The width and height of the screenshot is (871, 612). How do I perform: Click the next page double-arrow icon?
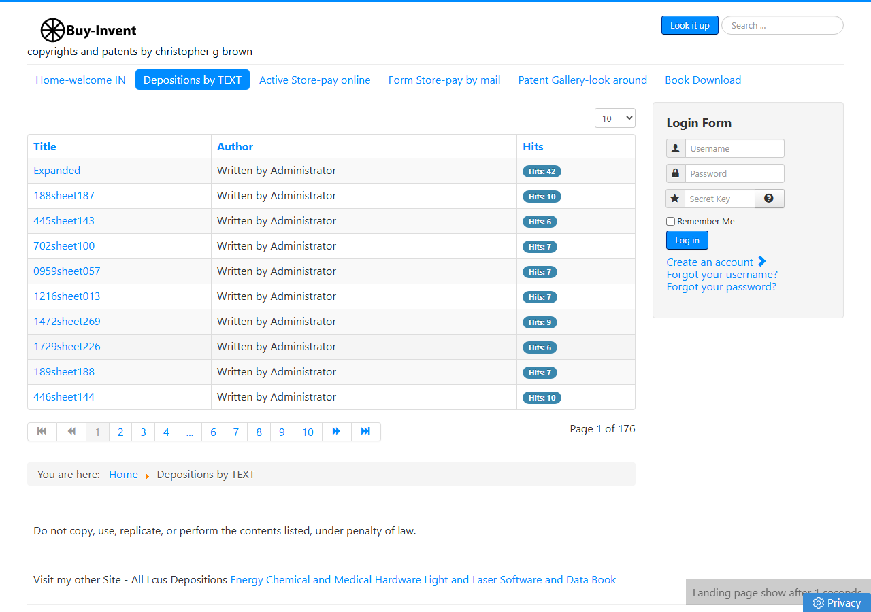tap(336, 432)
